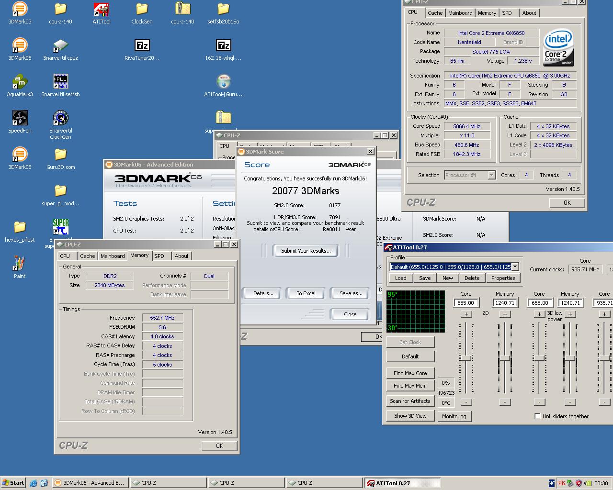Click 3D low power Core slider
The width and height of the screenshot is (613, 490).
point(539,358)
